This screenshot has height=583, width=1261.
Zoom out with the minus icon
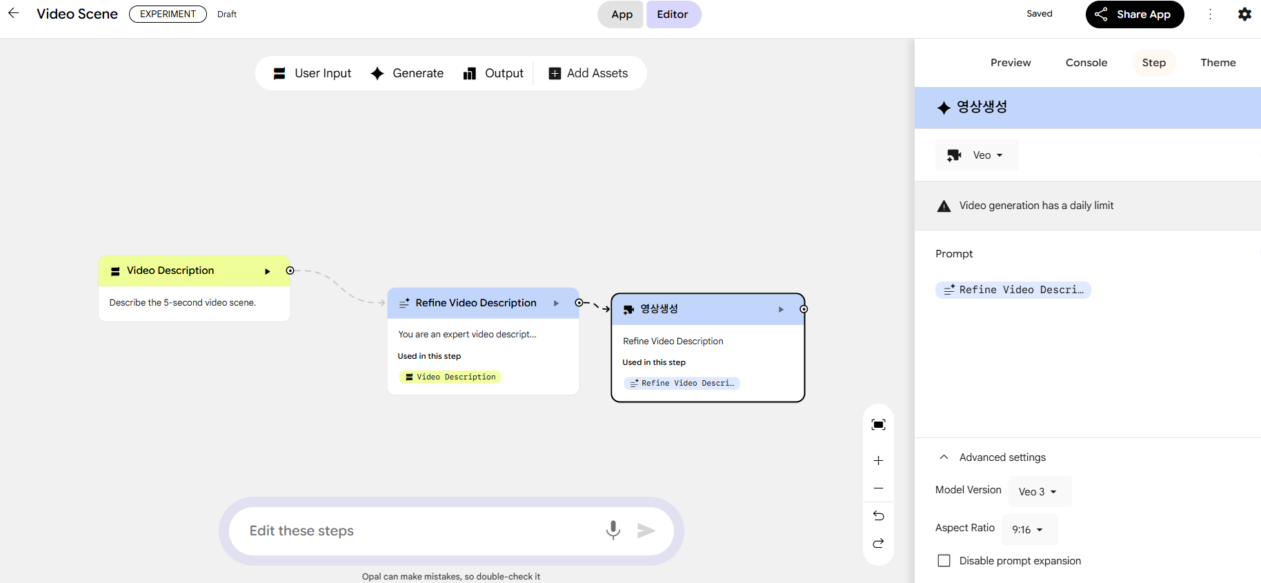tap(878, 488)
